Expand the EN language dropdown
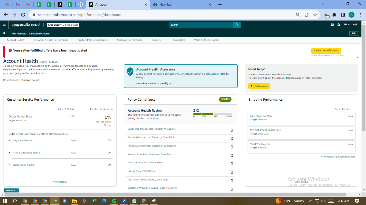 coord(347,25)
